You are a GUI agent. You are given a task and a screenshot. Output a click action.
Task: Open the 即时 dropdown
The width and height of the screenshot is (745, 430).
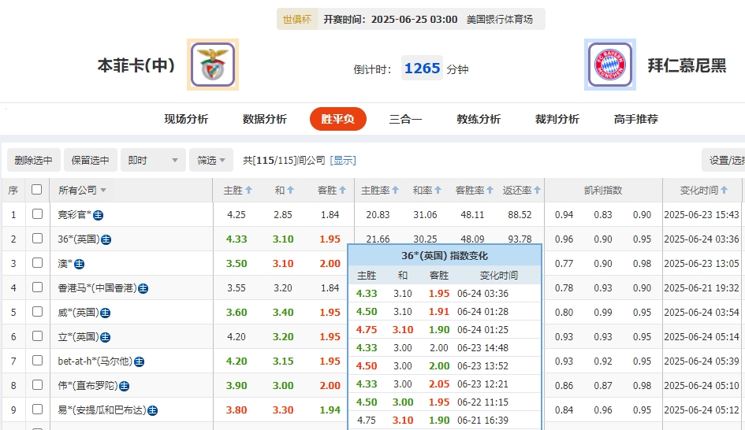(x=154, y=160)
